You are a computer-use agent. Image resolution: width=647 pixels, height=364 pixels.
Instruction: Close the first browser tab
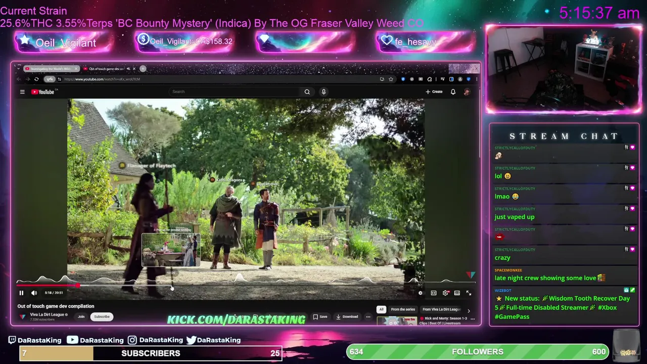76,69
